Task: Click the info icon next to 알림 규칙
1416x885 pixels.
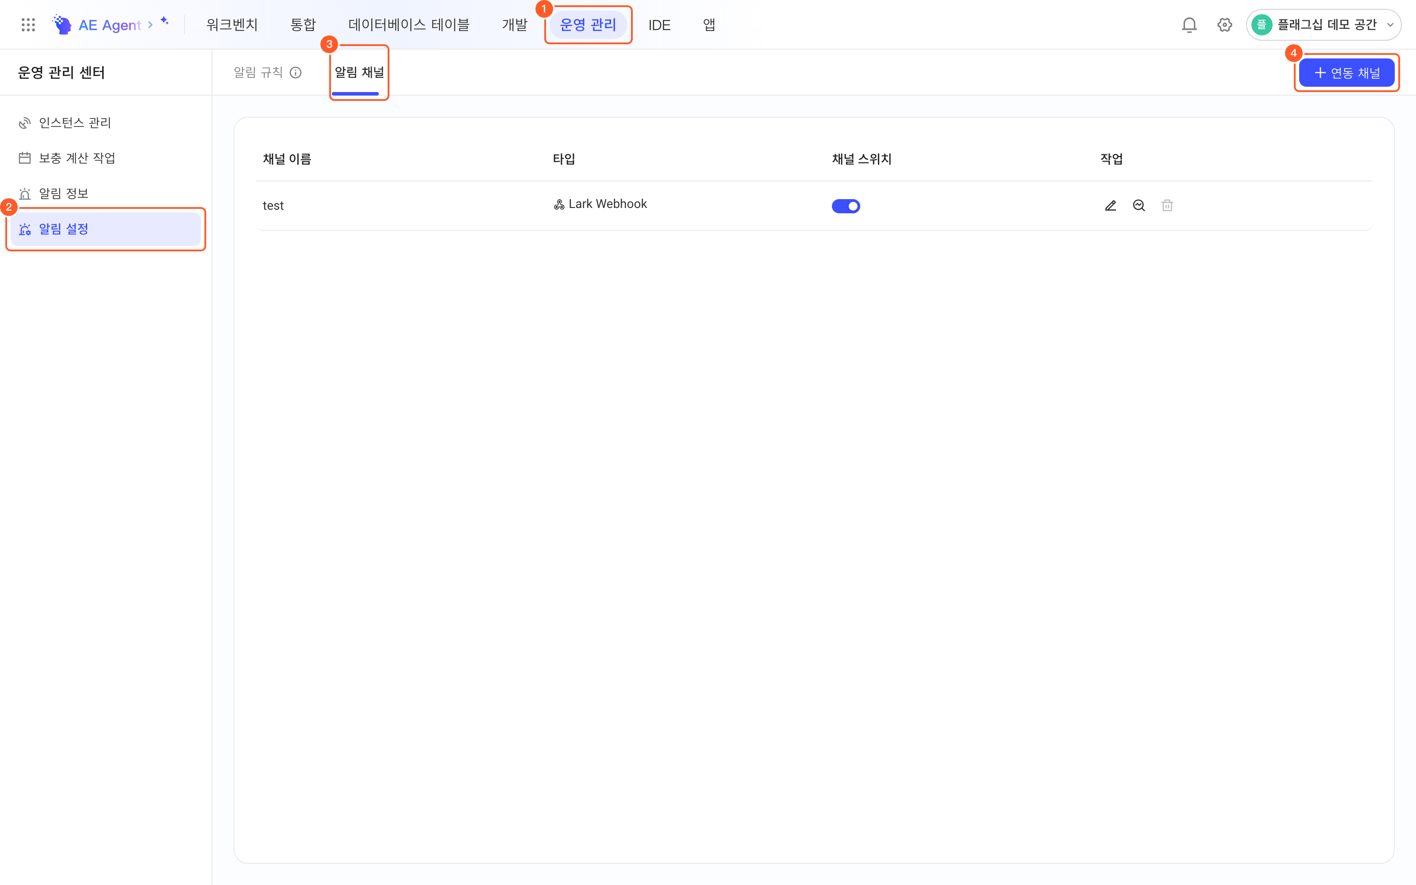Action: coord(296,73)
